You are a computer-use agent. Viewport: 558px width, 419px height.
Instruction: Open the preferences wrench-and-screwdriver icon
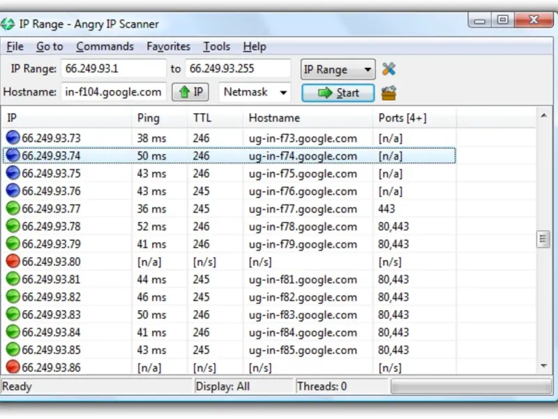(x=389, y=68)
